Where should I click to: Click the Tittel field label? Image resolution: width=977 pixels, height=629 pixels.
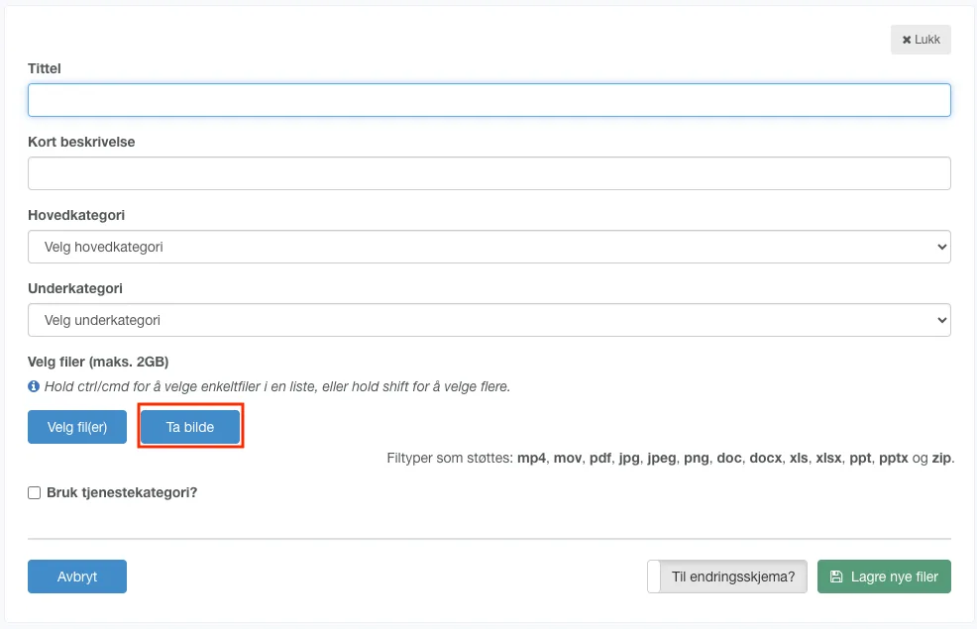point(46,68)
